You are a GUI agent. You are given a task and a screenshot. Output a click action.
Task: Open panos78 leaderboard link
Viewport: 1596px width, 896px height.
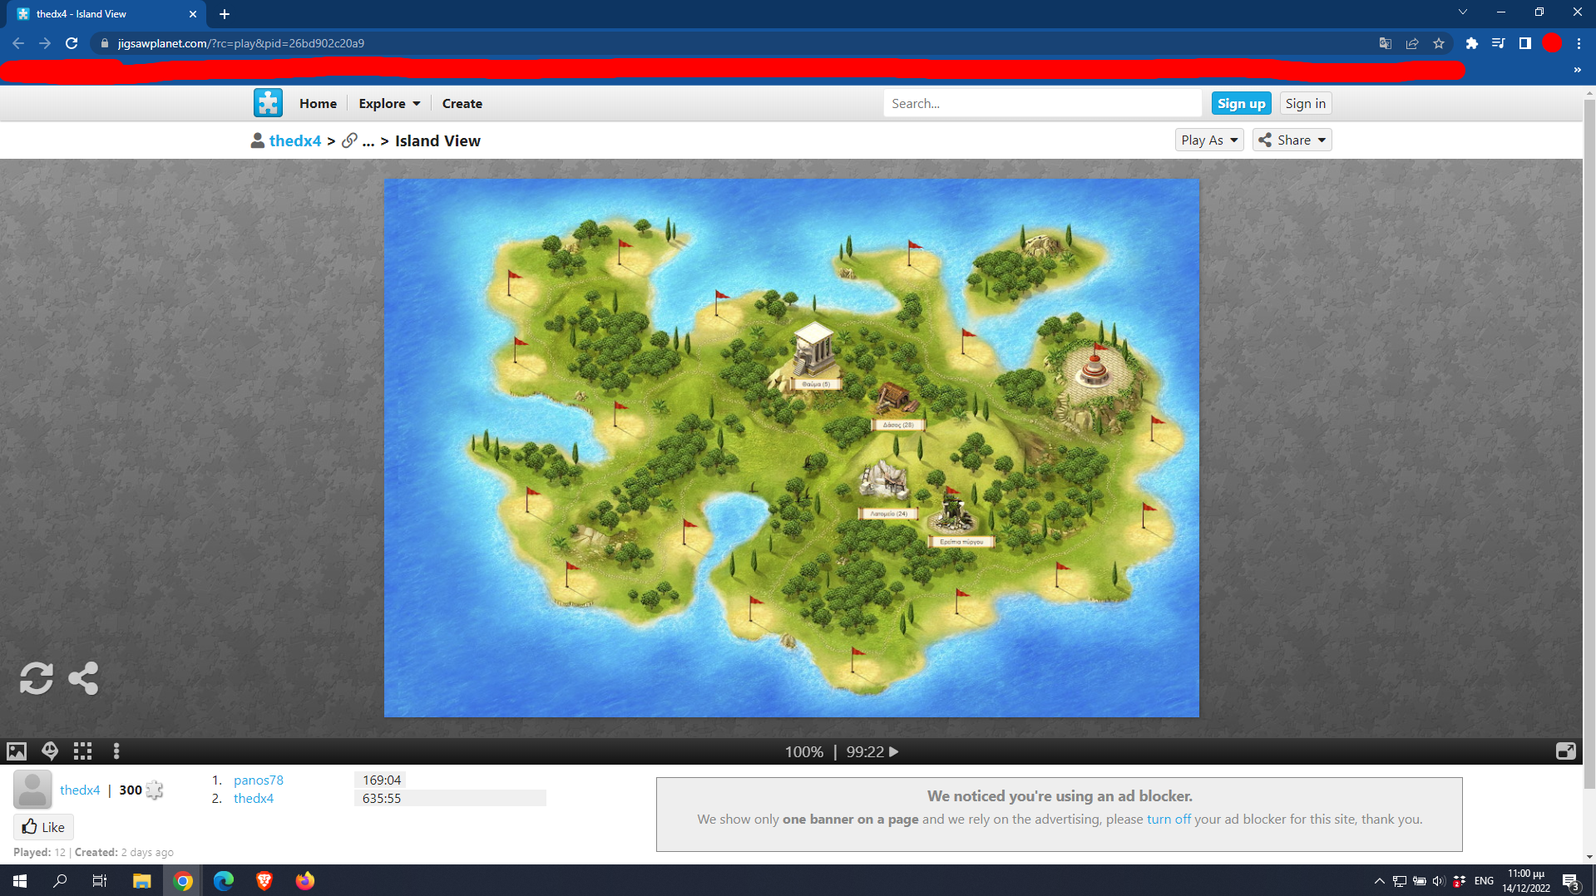pos(259,780)
